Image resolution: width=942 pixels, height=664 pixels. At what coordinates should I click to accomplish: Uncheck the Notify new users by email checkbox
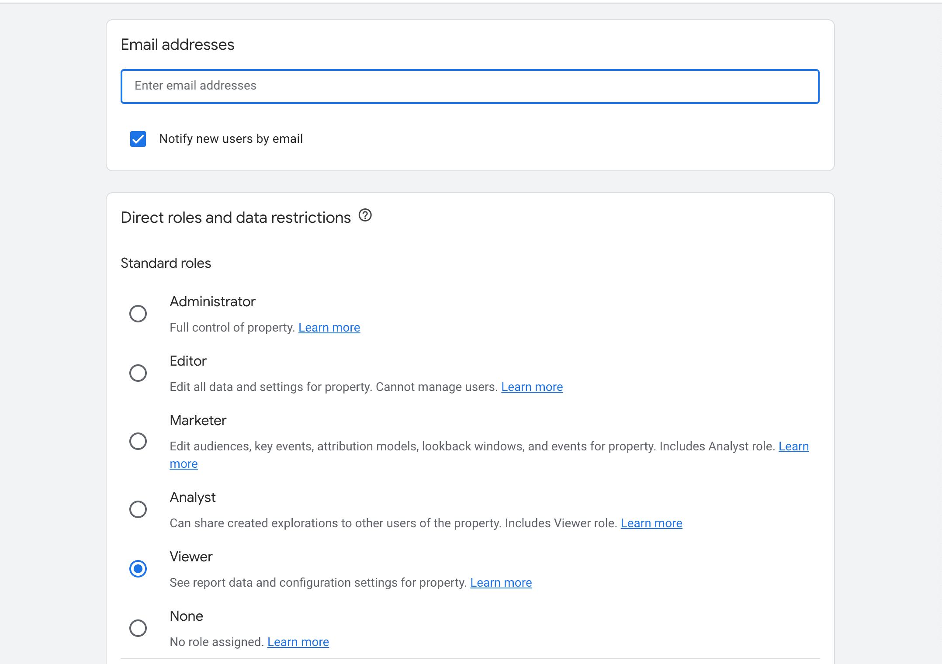(x=138, y=138)
